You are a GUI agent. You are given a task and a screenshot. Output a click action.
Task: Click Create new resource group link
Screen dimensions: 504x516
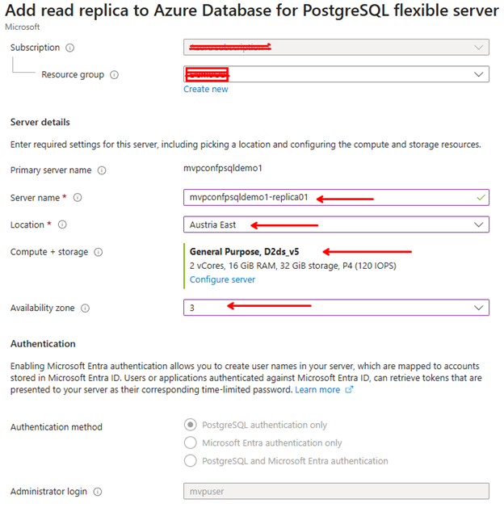(x=205, y=89)
